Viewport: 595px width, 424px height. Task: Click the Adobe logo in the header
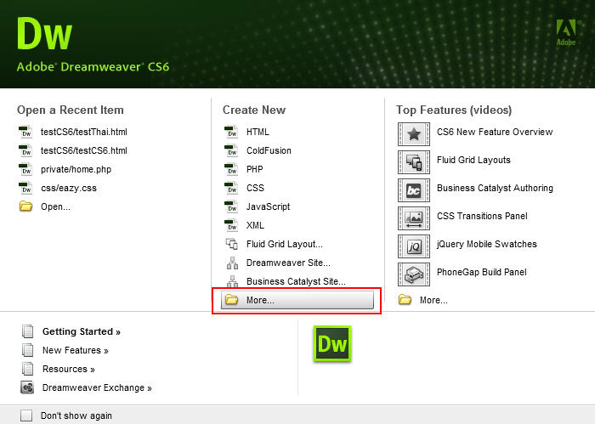[x=566, y=32]
